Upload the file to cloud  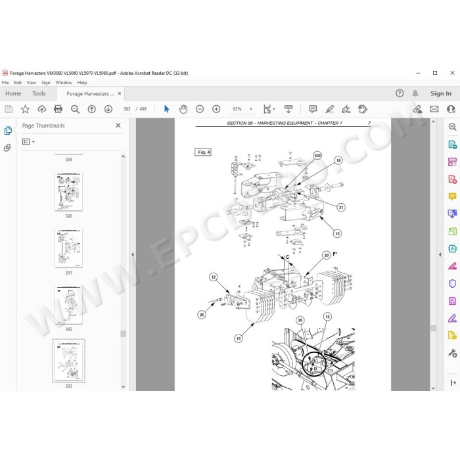42,109
